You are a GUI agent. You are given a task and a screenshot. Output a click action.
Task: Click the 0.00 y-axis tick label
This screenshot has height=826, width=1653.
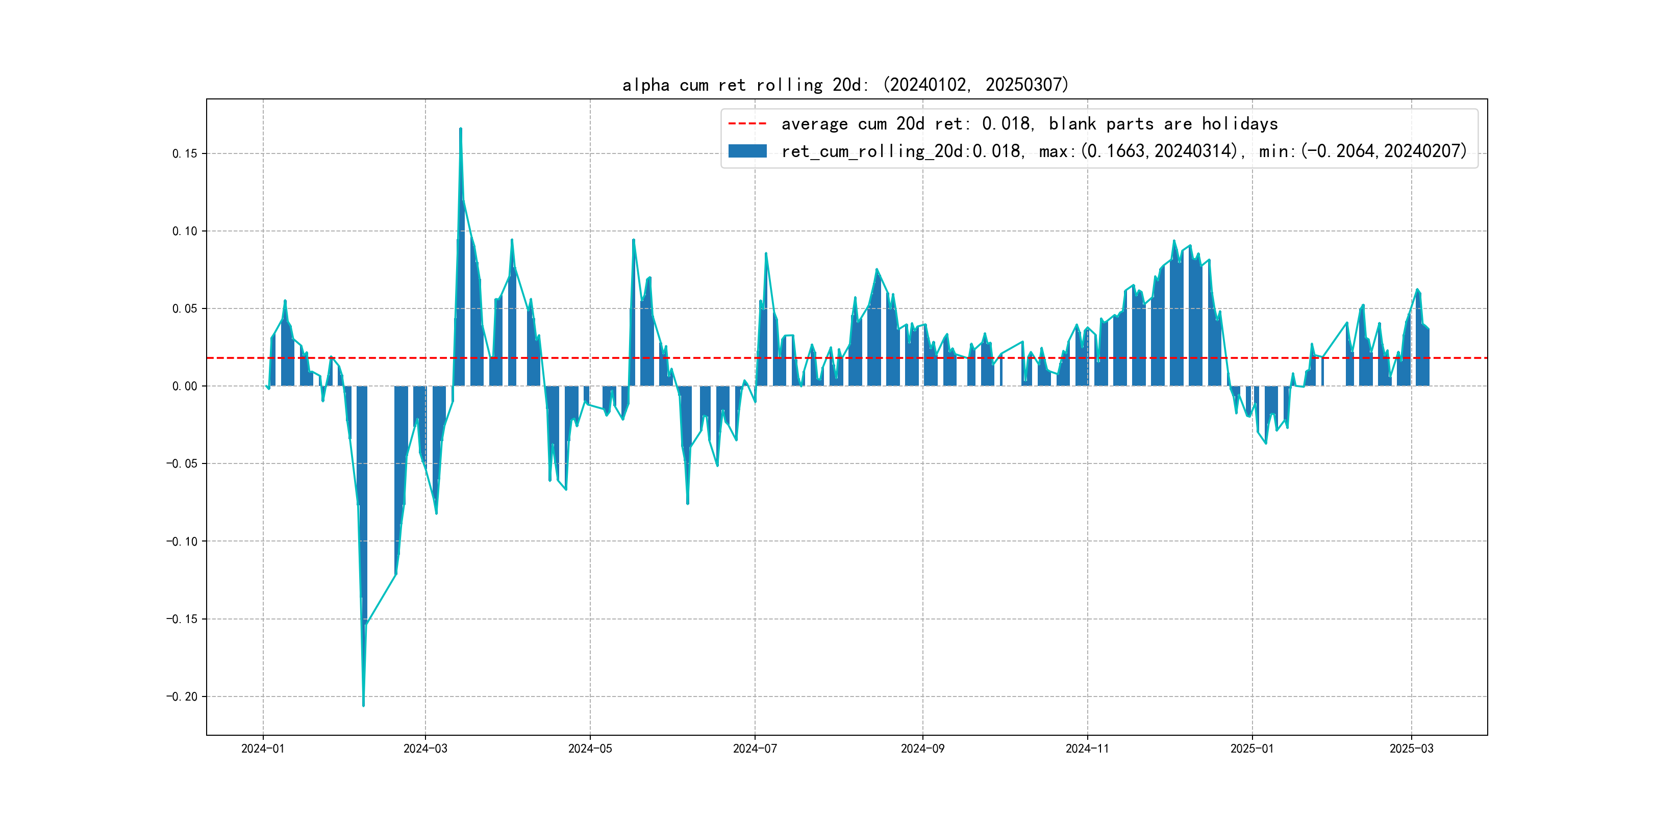[185, 386]
